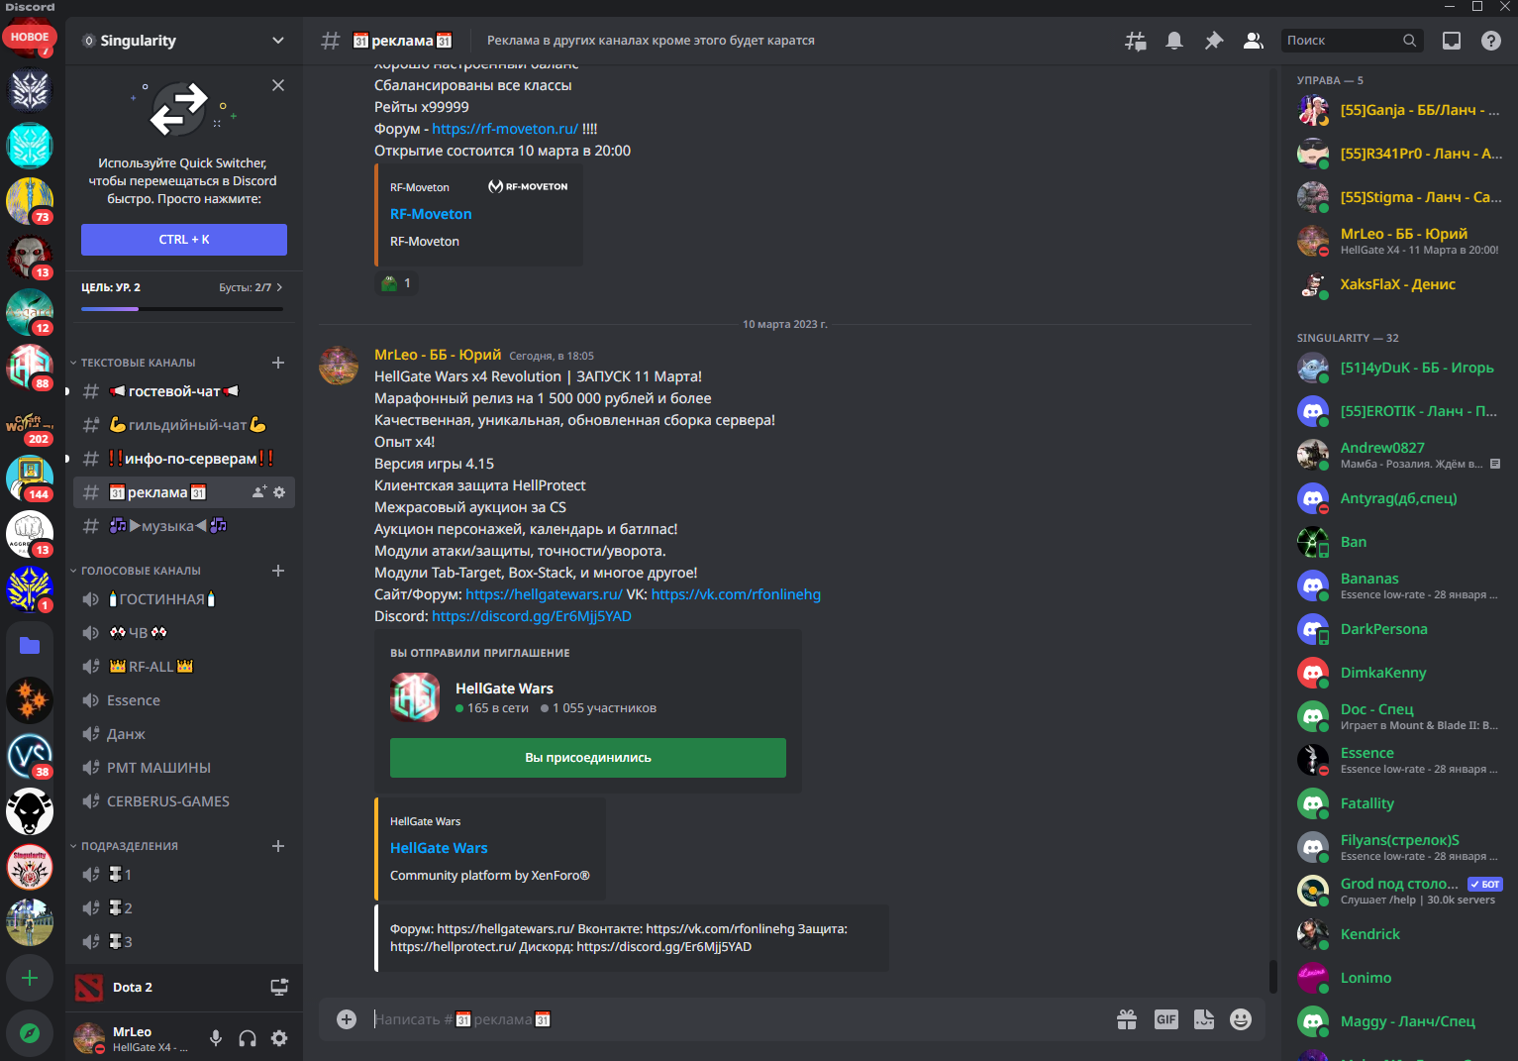Screen dimensions: 1518x1061
Task: Select member Kendrick
Action: pyautogui.click(x=1399, y=934)
